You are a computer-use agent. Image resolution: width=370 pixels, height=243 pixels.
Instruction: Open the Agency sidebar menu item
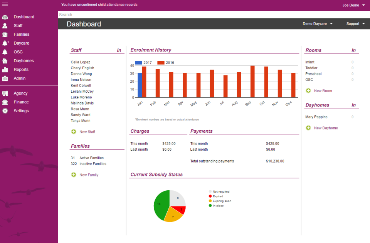(x=20, y=93)
